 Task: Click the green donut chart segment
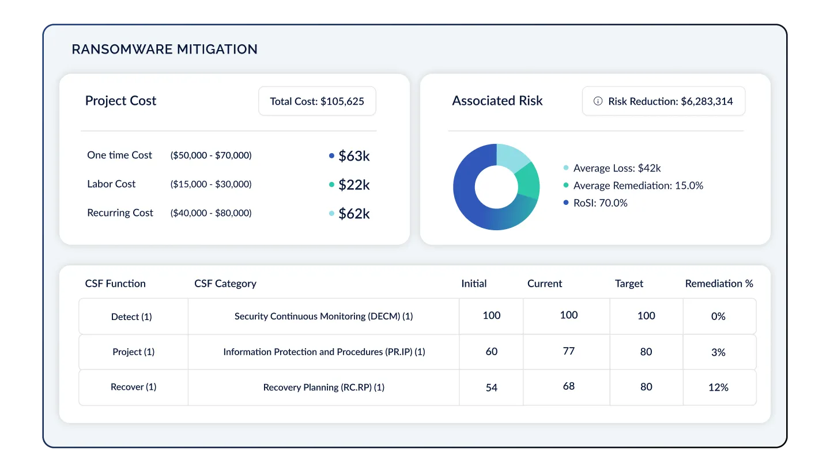528,180
